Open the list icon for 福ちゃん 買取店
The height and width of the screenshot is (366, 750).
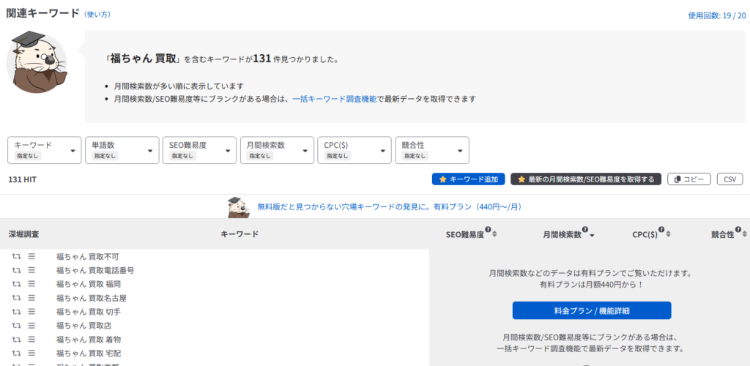31,326
